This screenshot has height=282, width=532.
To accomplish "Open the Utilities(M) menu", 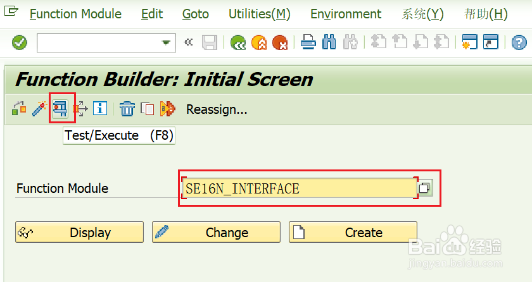I will (x=259, y=14).
